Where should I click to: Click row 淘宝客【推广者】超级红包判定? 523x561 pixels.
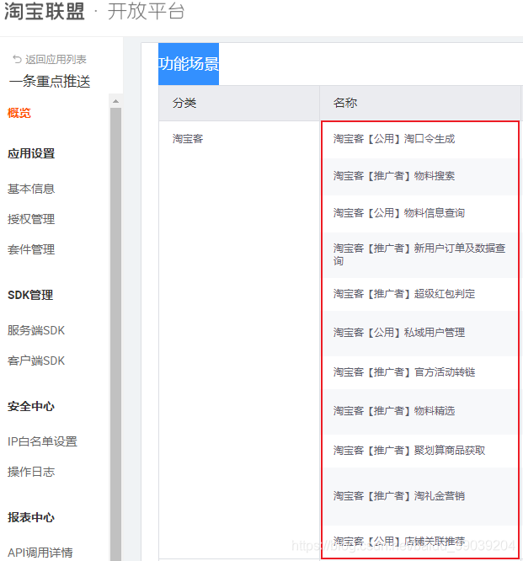click(x=420, y=294)
